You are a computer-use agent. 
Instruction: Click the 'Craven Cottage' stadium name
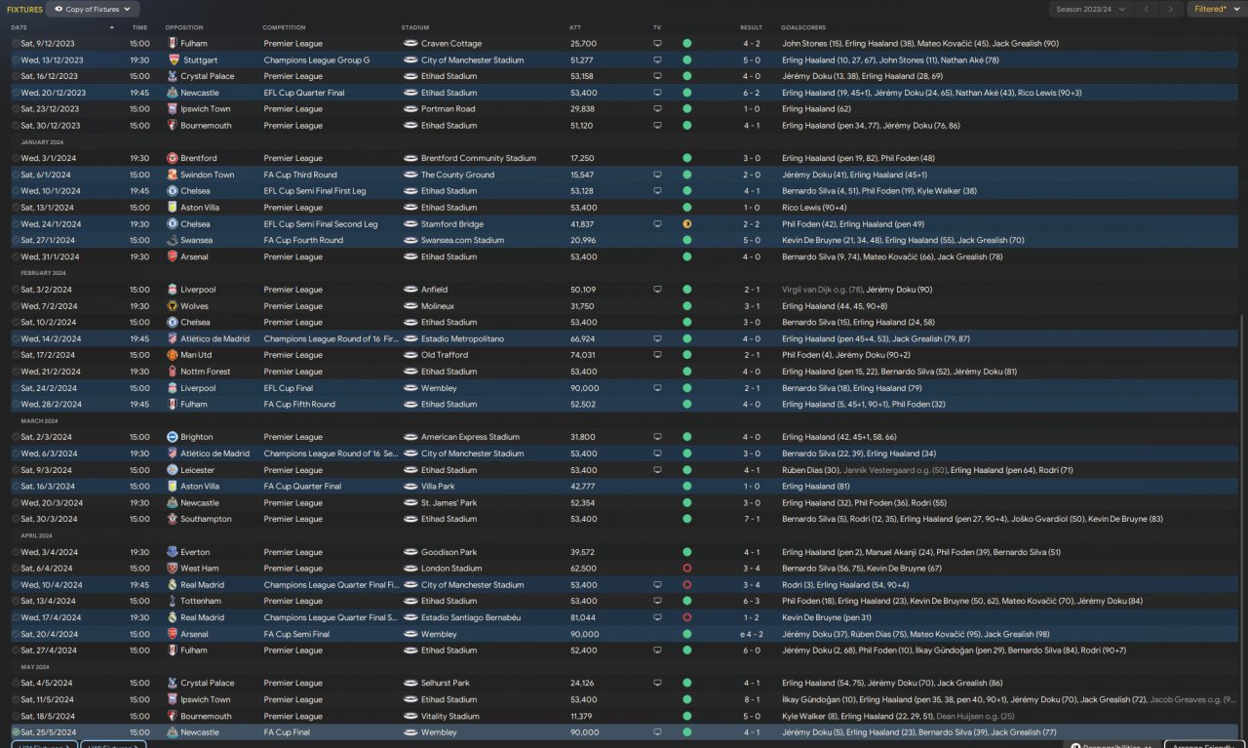point(451,44)
